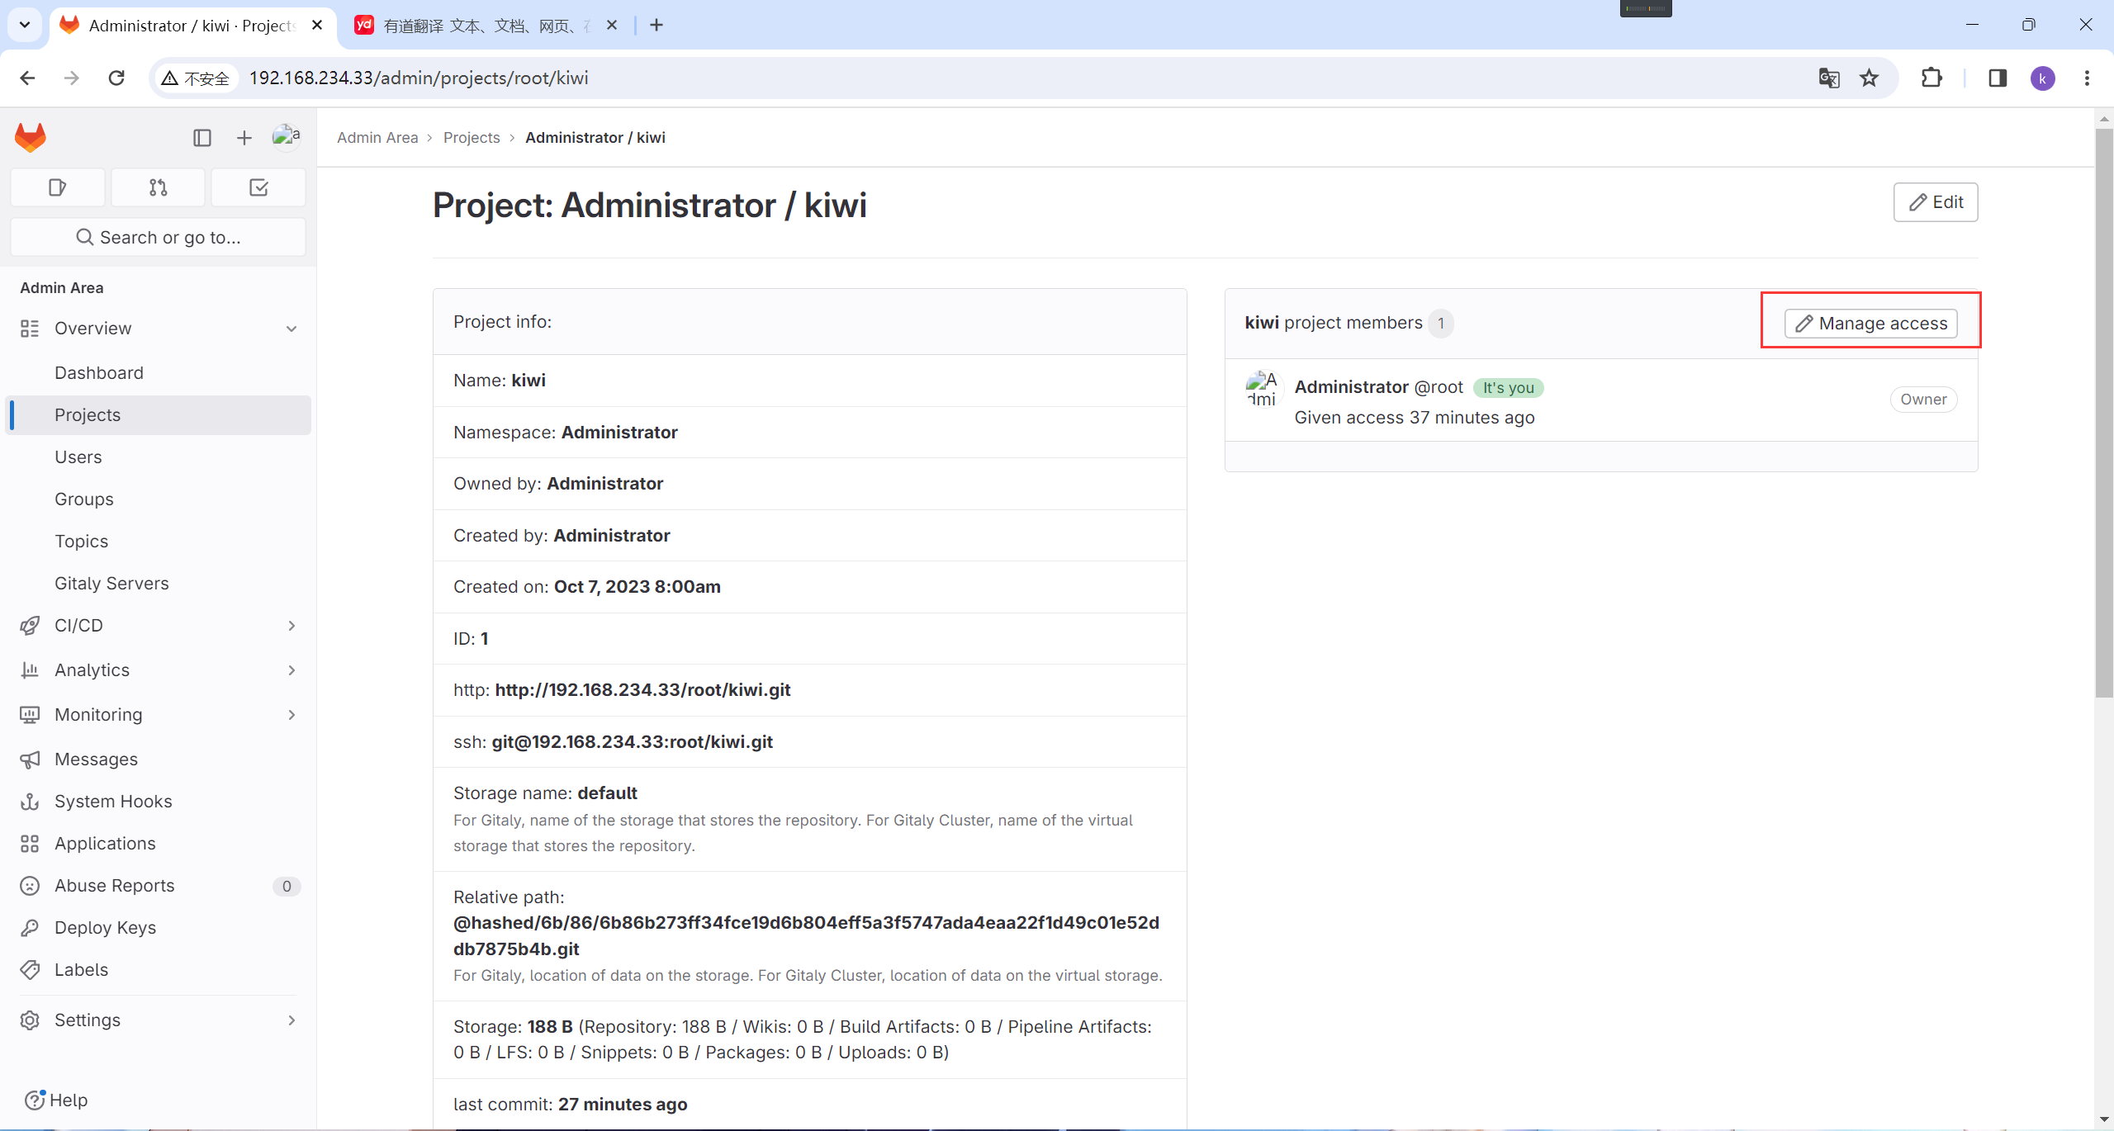The image size is (2114, 1131).
Task: Click the Manage access button
Action: [x=1870, y=324]
